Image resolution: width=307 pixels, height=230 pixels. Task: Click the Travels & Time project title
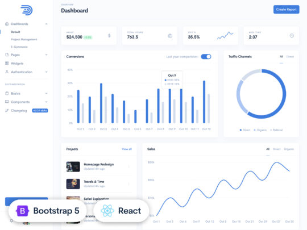tap(94, 182)
